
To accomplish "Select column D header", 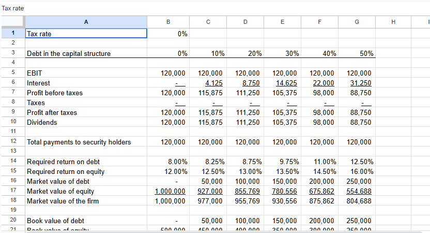I will 244,21.
